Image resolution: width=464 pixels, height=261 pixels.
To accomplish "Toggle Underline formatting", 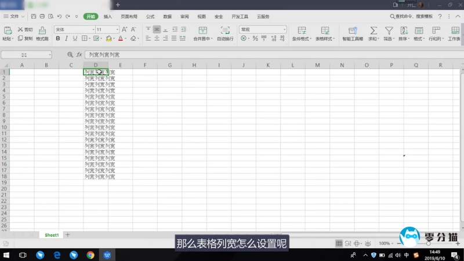I will pos(75,39).
